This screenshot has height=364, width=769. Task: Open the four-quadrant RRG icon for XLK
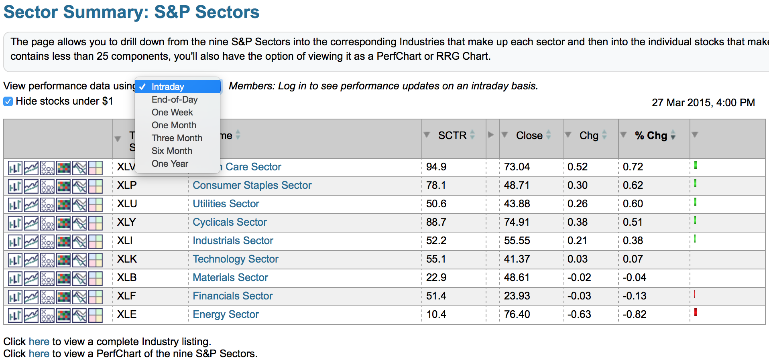click(x=96, y=260)
